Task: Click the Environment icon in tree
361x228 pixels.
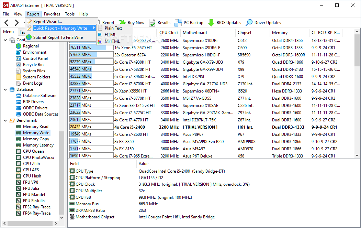Action: click(x=19, y=52)
